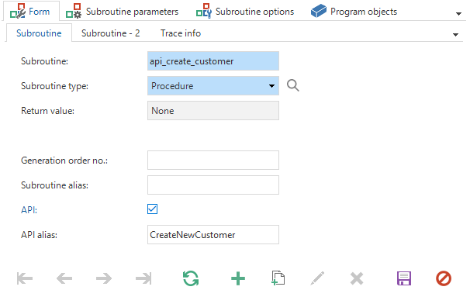Open the Program objects tab

[x=354, y=12]
